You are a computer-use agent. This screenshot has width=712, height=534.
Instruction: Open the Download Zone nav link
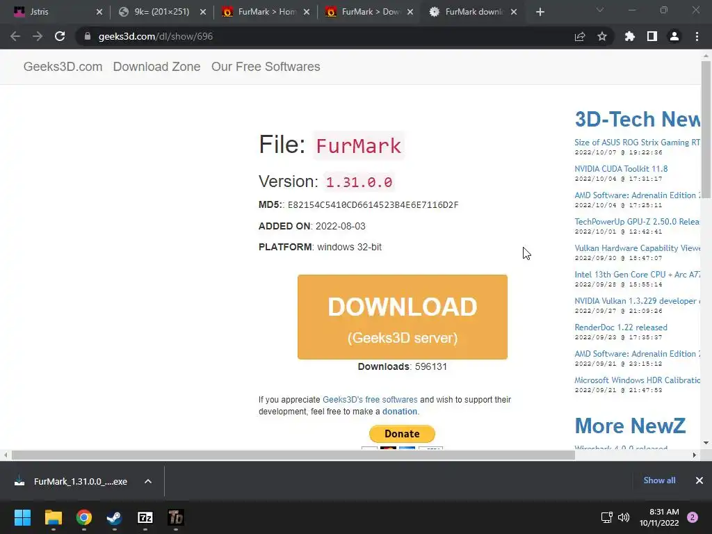[156, 67]
